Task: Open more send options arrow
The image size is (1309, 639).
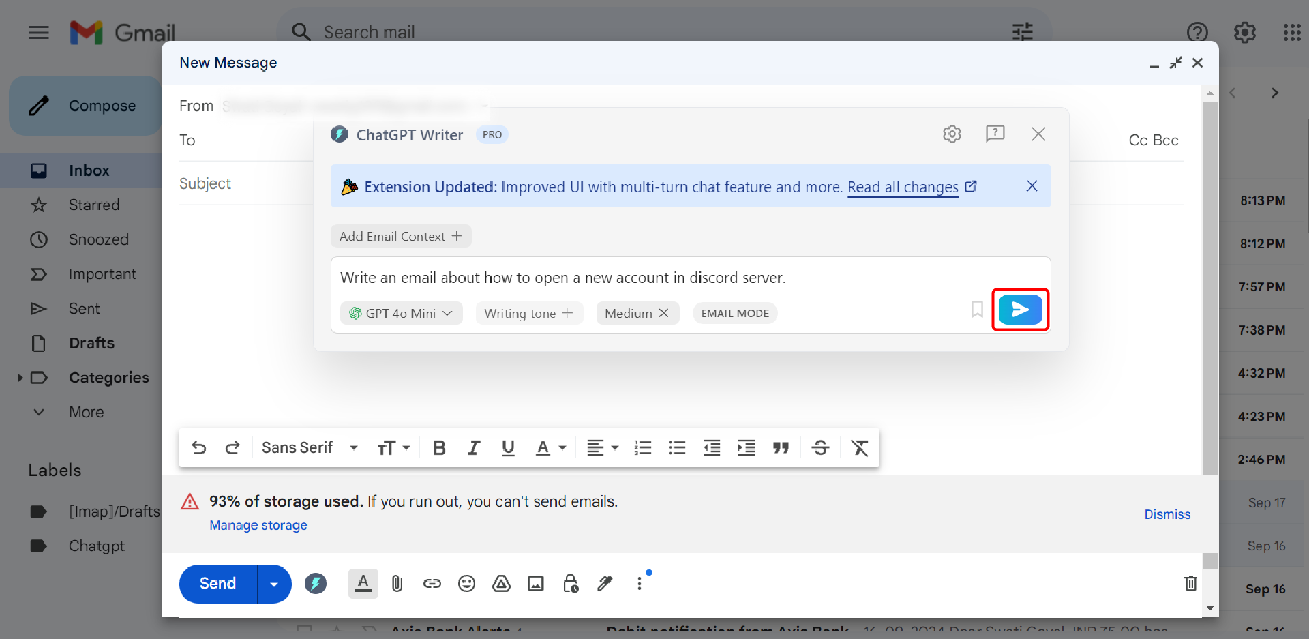Action: point(274,584)
